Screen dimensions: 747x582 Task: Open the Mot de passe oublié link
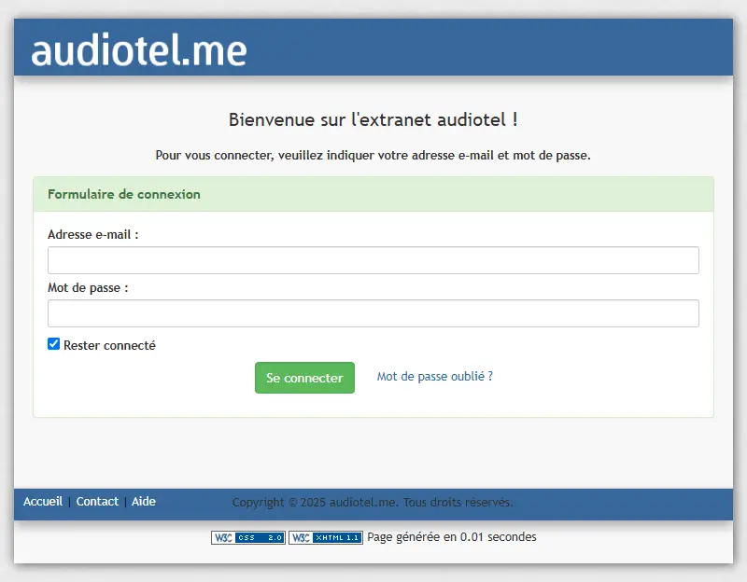[x=434, y=377]
